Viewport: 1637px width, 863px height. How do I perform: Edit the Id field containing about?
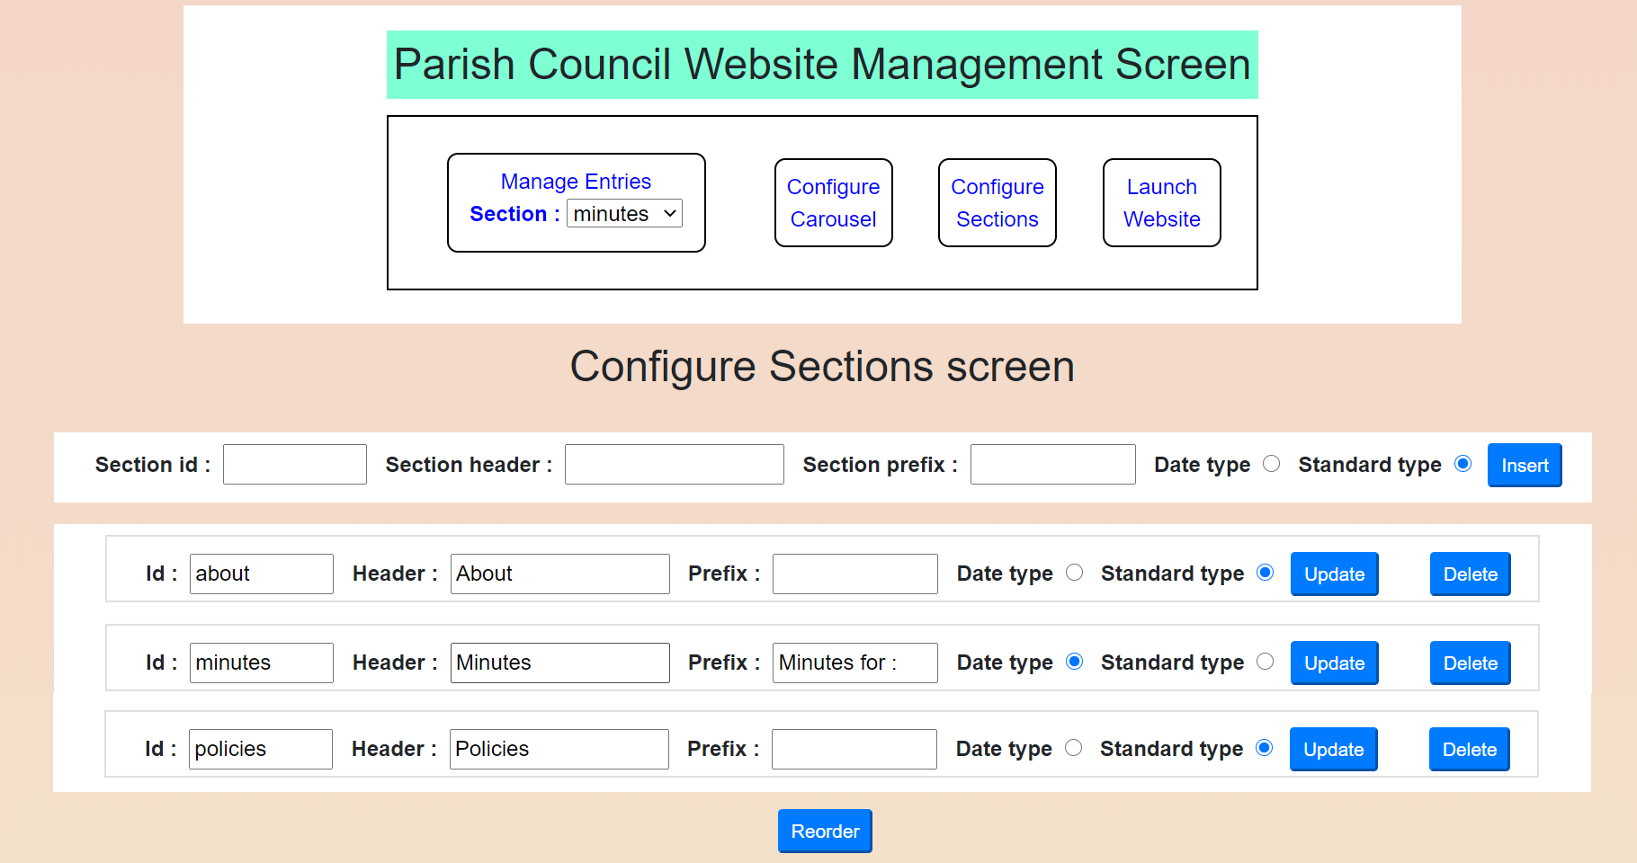(261, 574)
